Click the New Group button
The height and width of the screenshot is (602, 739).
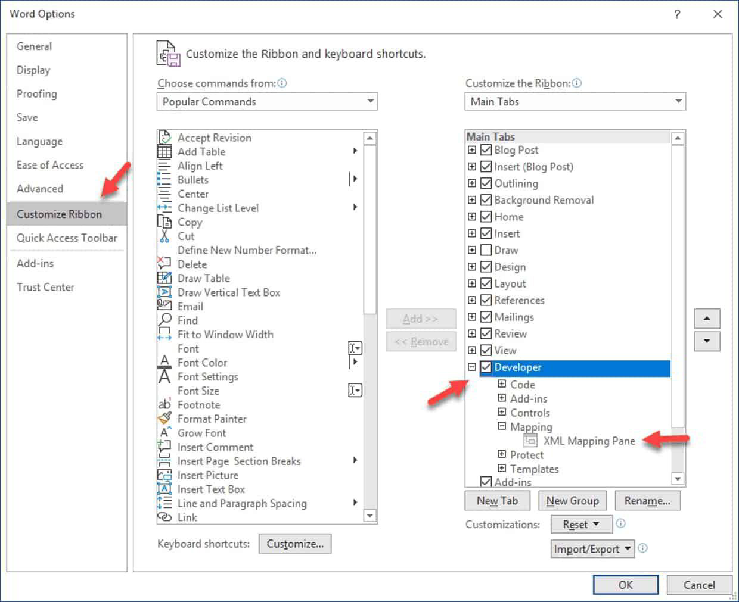(572, 500)
